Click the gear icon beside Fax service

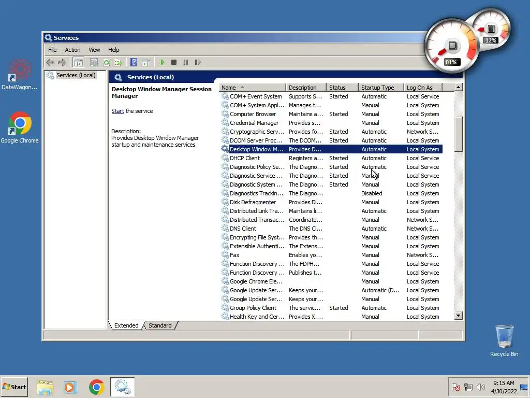225,254
